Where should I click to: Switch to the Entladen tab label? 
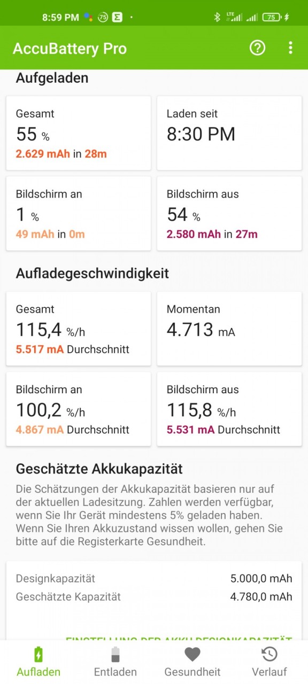coord(115,672)
